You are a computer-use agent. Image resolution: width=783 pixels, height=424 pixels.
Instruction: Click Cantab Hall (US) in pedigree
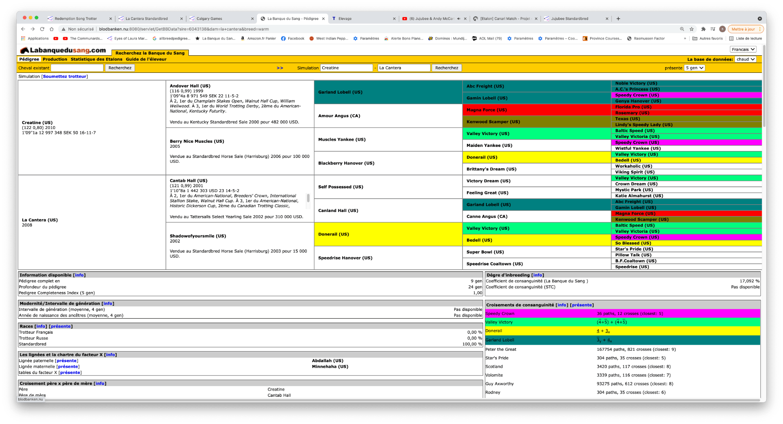click(188, 181)
